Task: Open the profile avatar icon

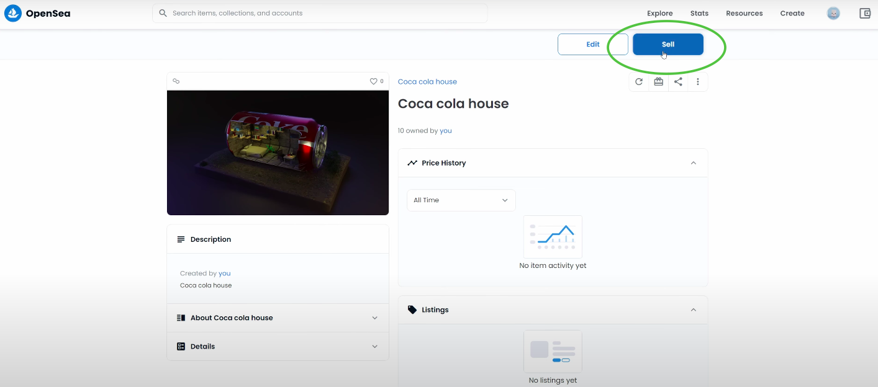Action: pos(833,13)
